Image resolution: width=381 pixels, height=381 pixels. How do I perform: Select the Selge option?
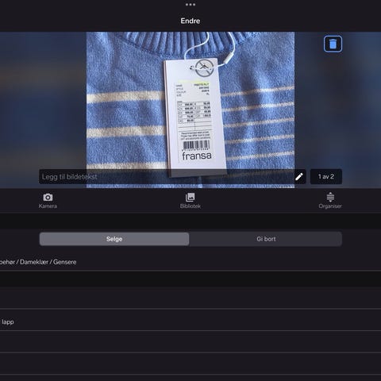point(114,239)
